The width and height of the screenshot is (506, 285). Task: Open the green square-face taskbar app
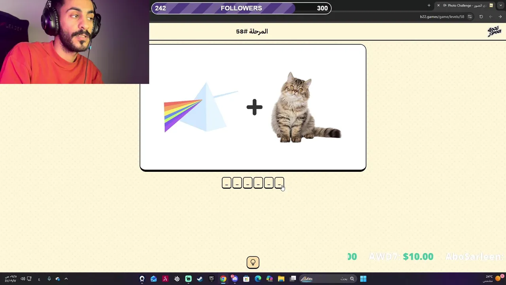189,279
